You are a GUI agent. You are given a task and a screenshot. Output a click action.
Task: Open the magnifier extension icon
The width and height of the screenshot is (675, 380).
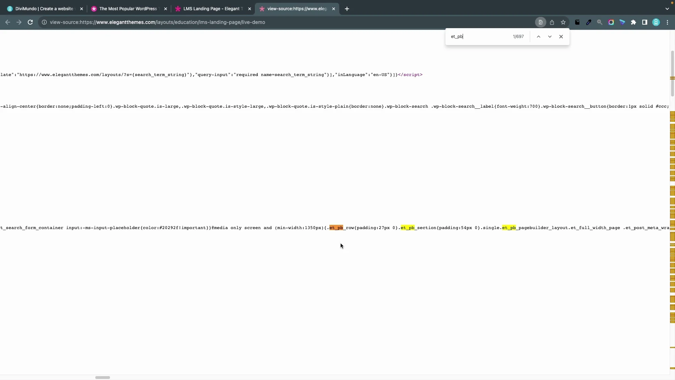click(x=600, y=22)
